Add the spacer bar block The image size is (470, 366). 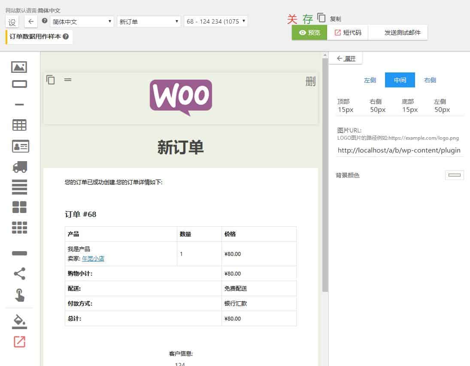pyautogui.click(x=19, y=253)
